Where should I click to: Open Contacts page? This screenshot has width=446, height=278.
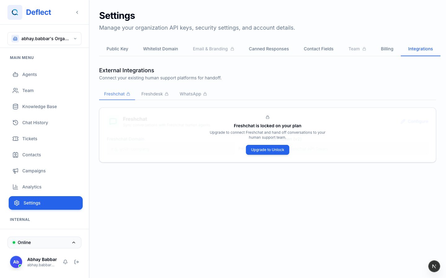(46, 155)
